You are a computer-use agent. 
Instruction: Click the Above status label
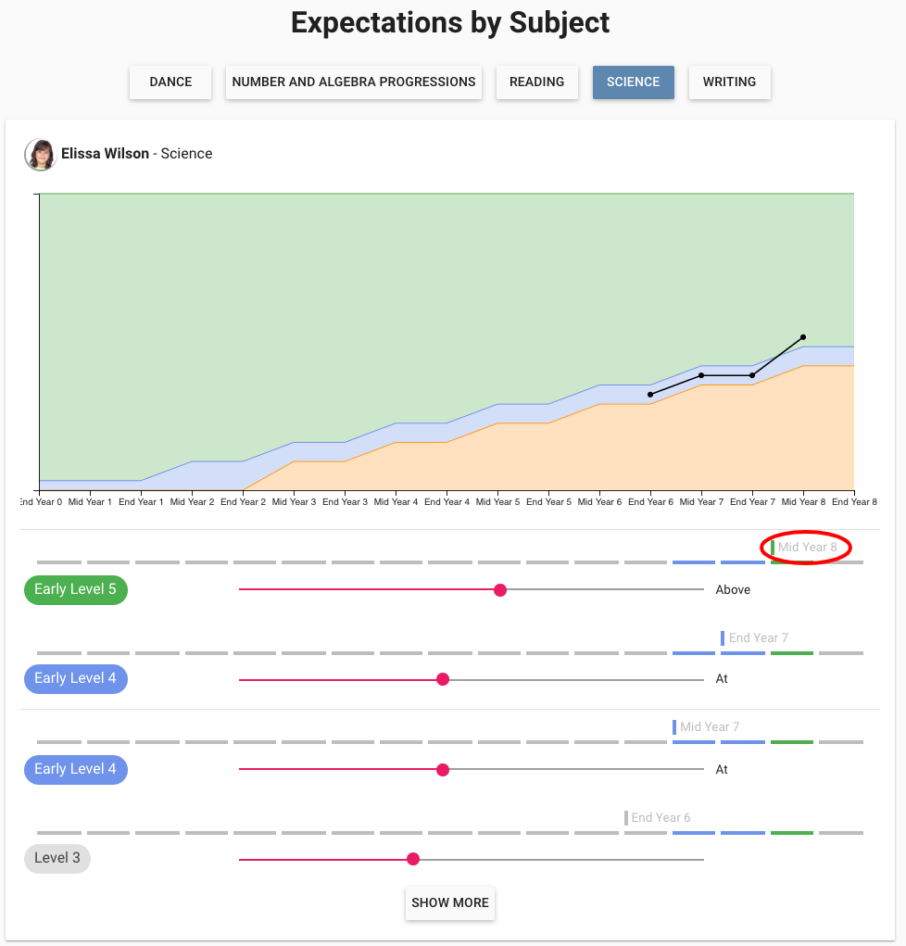coord(733,590)
